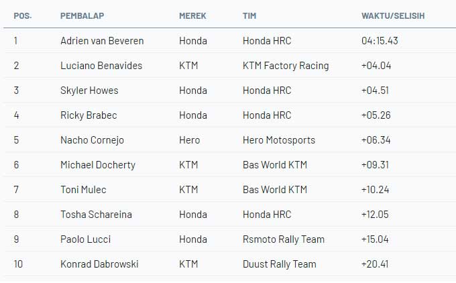Select Rsmoto Rally Team cell
This screenshot has height=283, width=456.
click(x=284, y=239)
